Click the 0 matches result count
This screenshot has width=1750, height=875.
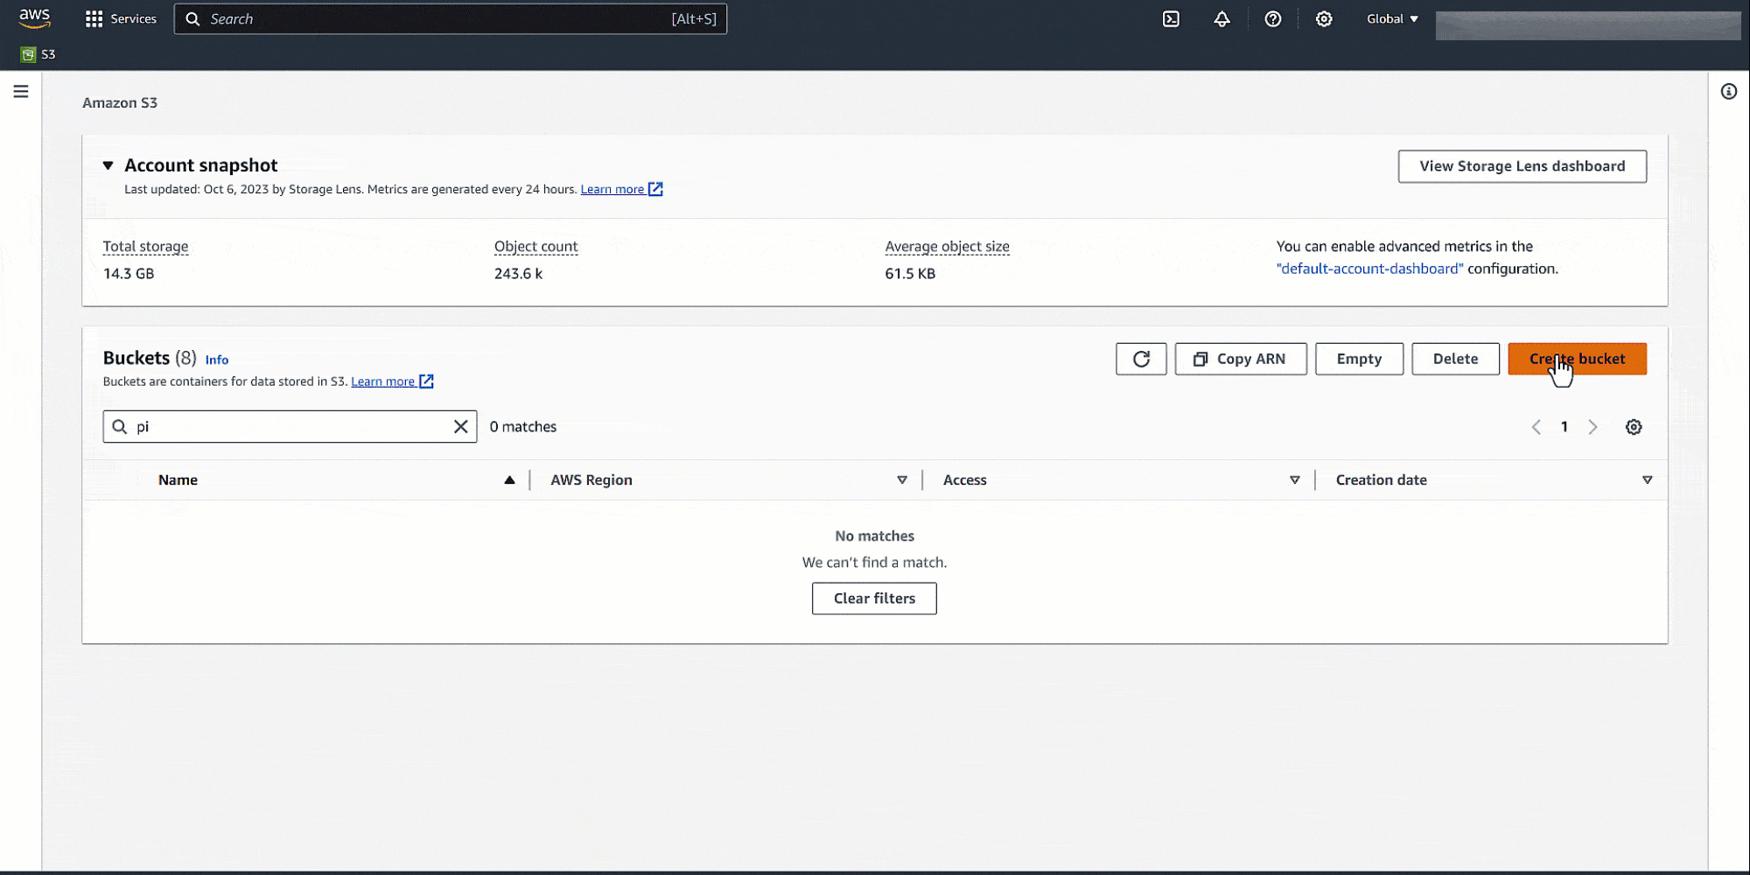(x=523, y=427)
